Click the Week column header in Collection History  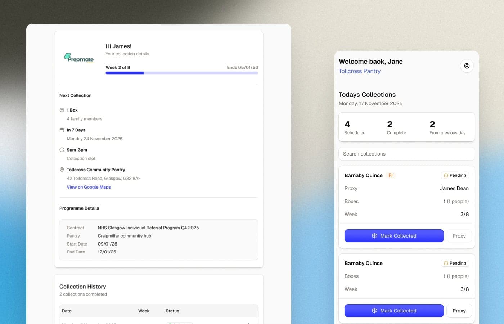144,311
